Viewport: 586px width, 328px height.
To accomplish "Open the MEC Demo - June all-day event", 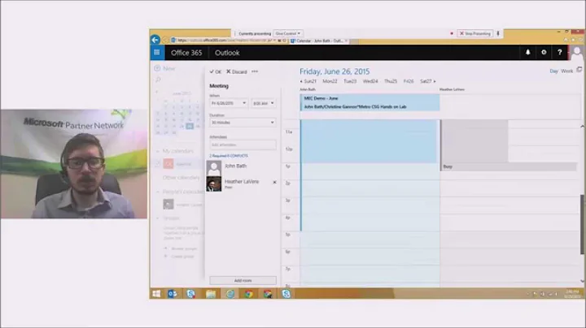I will click(x=370, y=98).
